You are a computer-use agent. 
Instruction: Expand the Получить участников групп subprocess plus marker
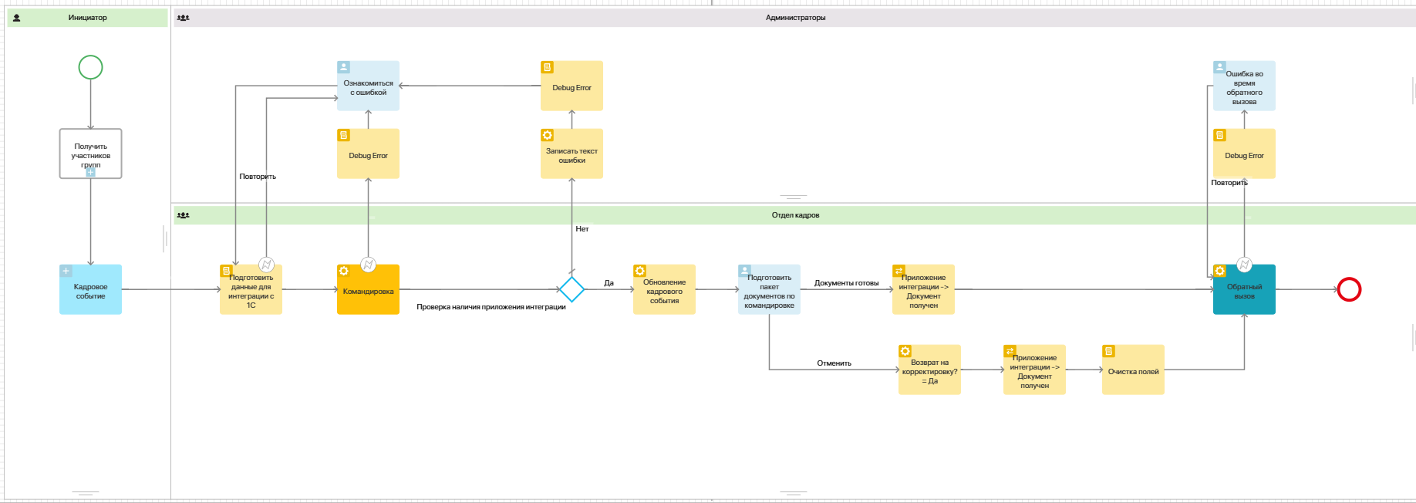[x=90, y=173]
